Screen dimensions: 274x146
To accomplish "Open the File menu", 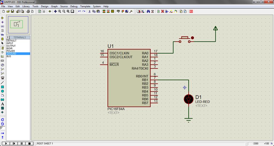I will (3, 6).
